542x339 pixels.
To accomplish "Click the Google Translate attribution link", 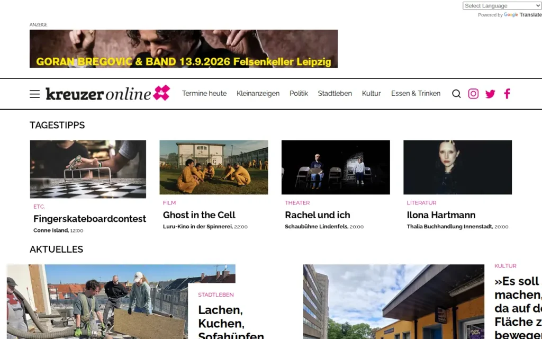I will 522,15.
